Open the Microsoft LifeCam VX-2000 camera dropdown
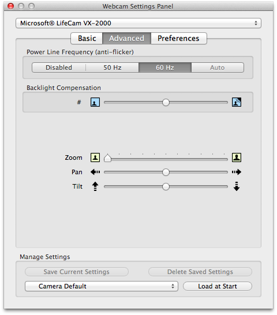277x315 pixels. (138, 23)
